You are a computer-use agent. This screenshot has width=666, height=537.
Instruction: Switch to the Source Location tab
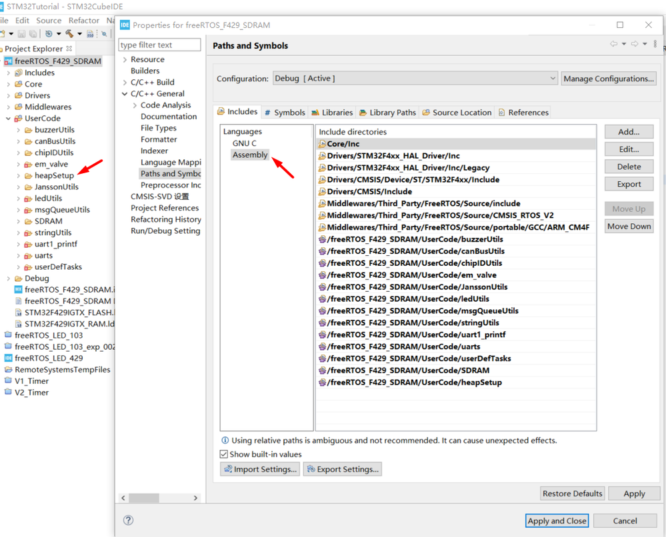tap(457, 113)
